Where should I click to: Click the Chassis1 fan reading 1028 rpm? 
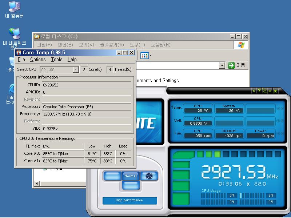(x=230, y=136)
